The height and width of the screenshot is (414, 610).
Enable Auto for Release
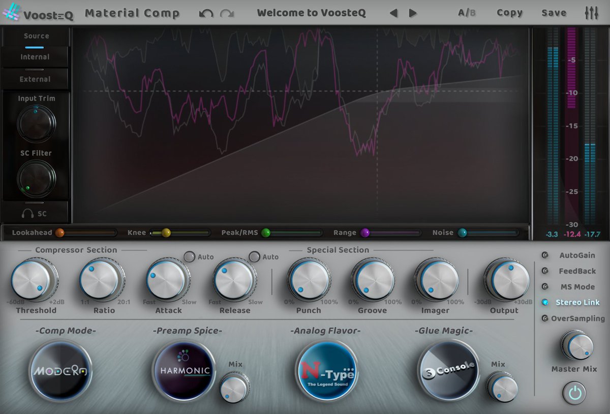[x=254, y=257]
